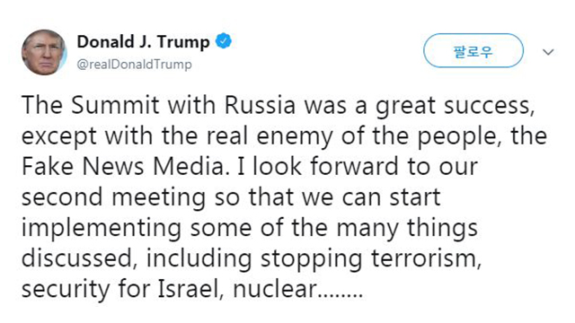Click the phrase "stopping terrorism"
This screenshot has width=575, height=323.
tap(370, 259)
